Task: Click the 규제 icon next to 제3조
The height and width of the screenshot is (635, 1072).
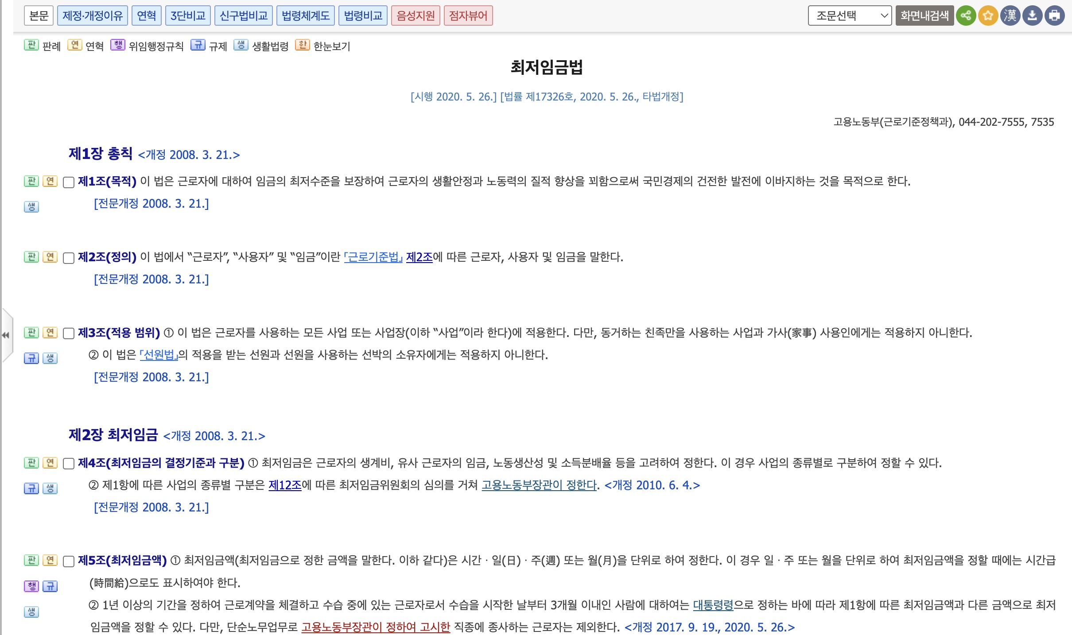Action: (31, 358)
